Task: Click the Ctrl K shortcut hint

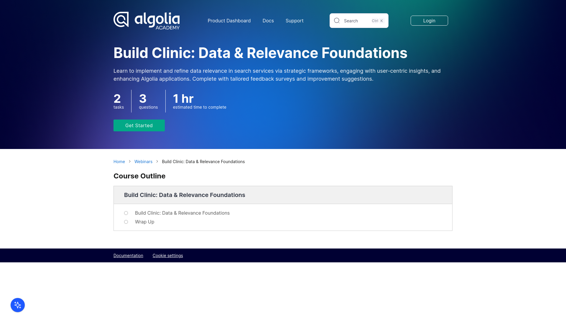Action: point(378,21)
